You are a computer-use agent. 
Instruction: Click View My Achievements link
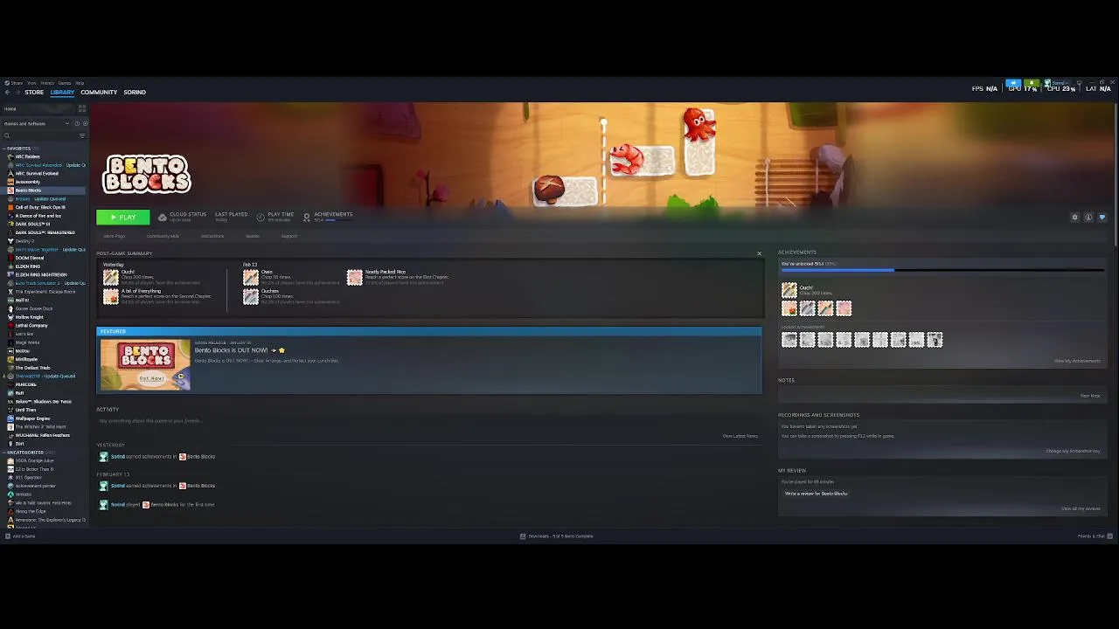click(1077, 361)
